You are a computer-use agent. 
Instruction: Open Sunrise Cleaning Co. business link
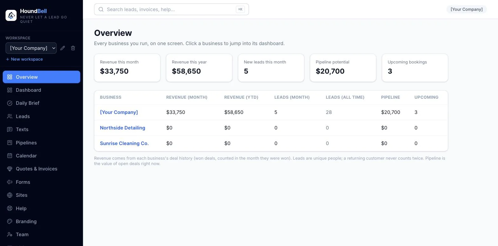(x=124, y=143)
